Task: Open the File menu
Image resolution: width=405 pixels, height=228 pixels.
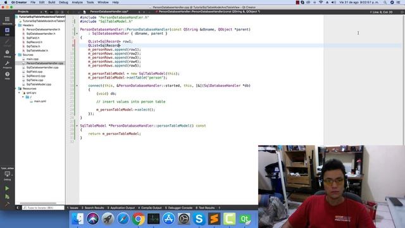Action: (x=33, y=3)
